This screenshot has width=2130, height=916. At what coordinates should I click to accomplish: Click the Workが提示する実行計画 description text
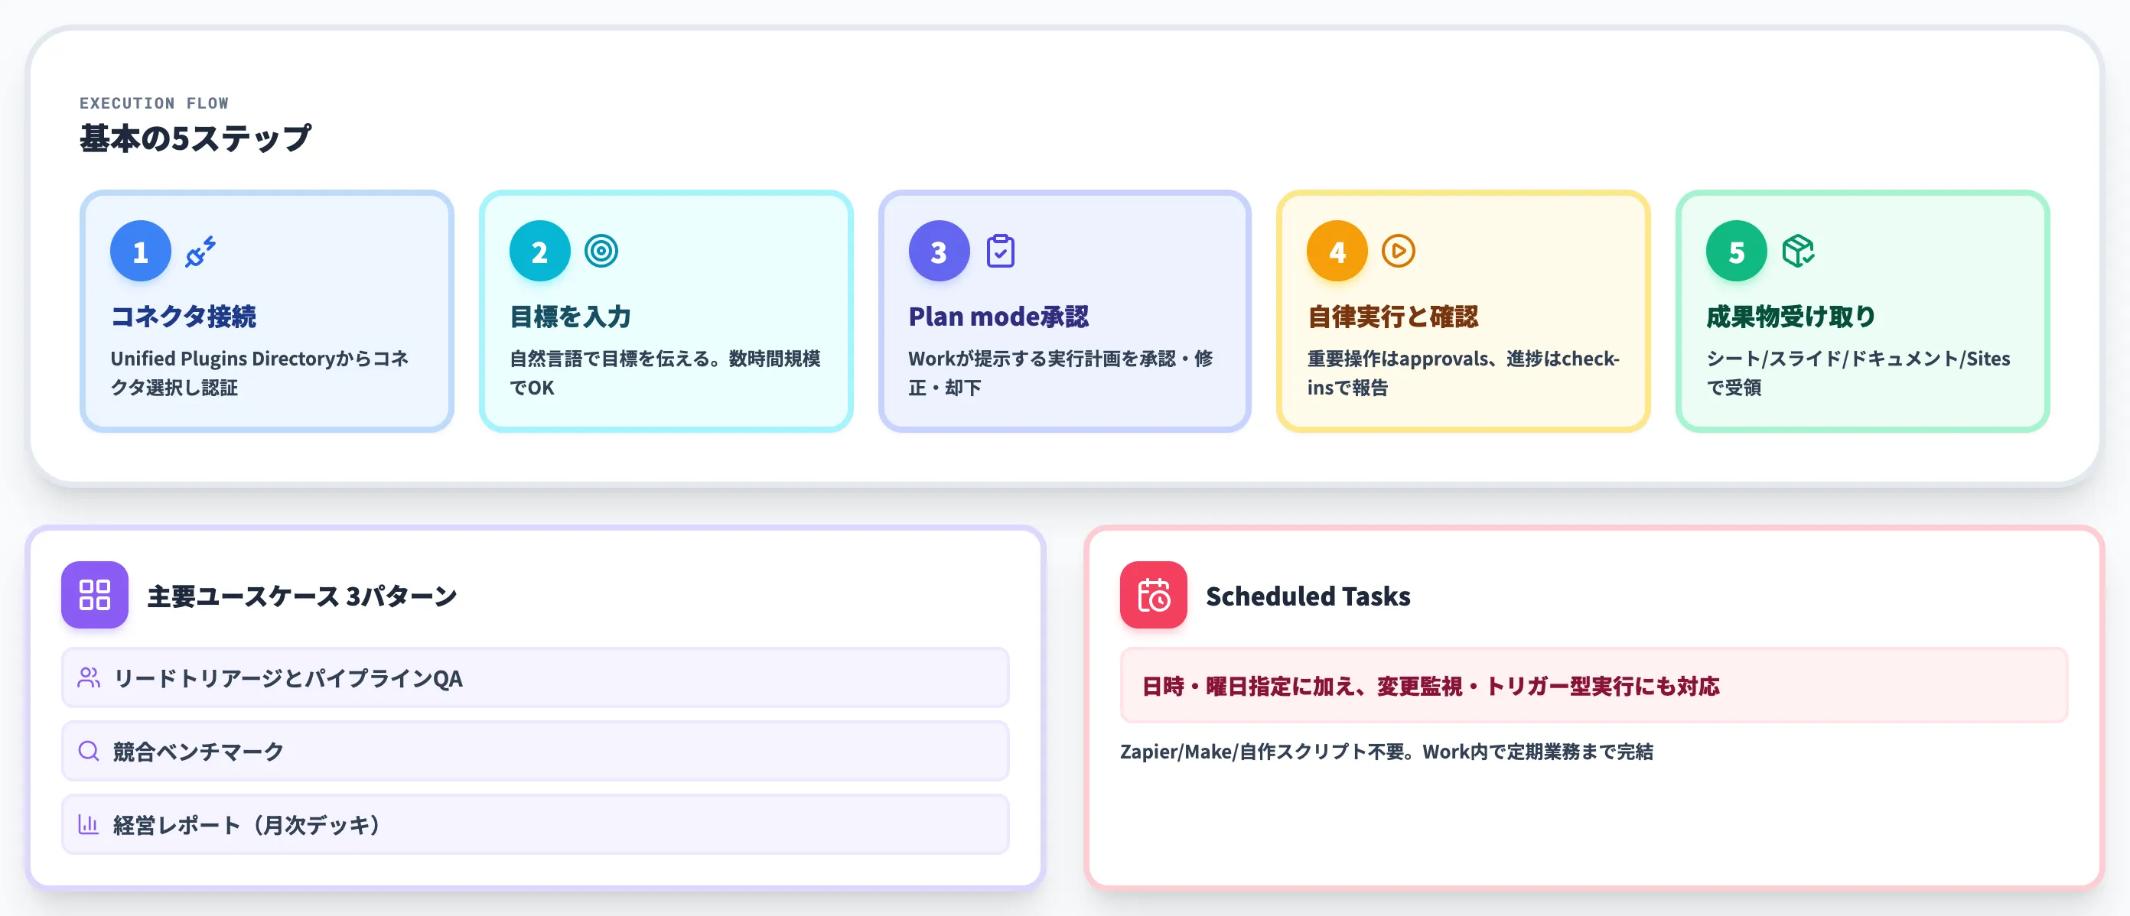1061,373
